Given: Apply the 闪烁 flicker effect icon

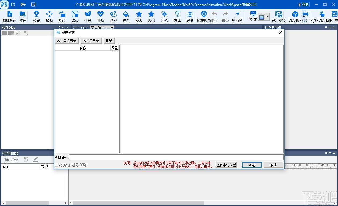Looking at the screenshot, I should [164, 17].
